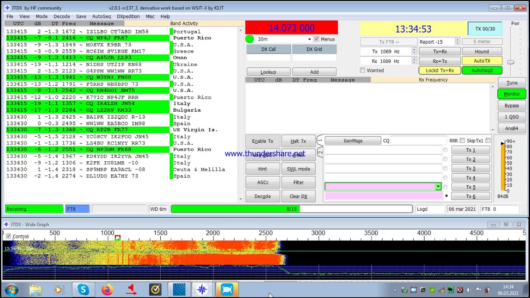Expand the Tx 5 message dropdown arrow
The height and width of the screenshot is (298, 530).
438,187
